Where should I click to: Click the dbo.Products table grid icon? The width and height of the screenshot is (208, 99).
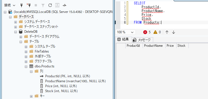coord(31,66)
